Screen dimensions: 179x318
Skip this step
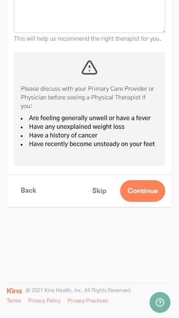(99, 191)
